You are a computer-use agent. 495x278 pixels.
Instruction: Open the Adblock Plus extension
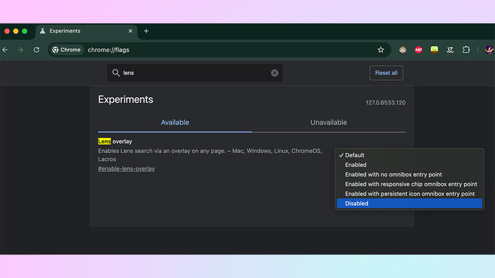pos(419,50)
